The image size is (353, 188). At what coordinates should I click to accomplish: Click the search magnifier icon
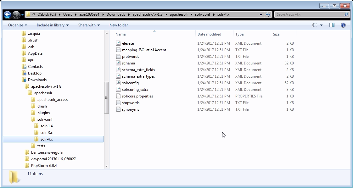pyautogui.click(x=346, y=14)
